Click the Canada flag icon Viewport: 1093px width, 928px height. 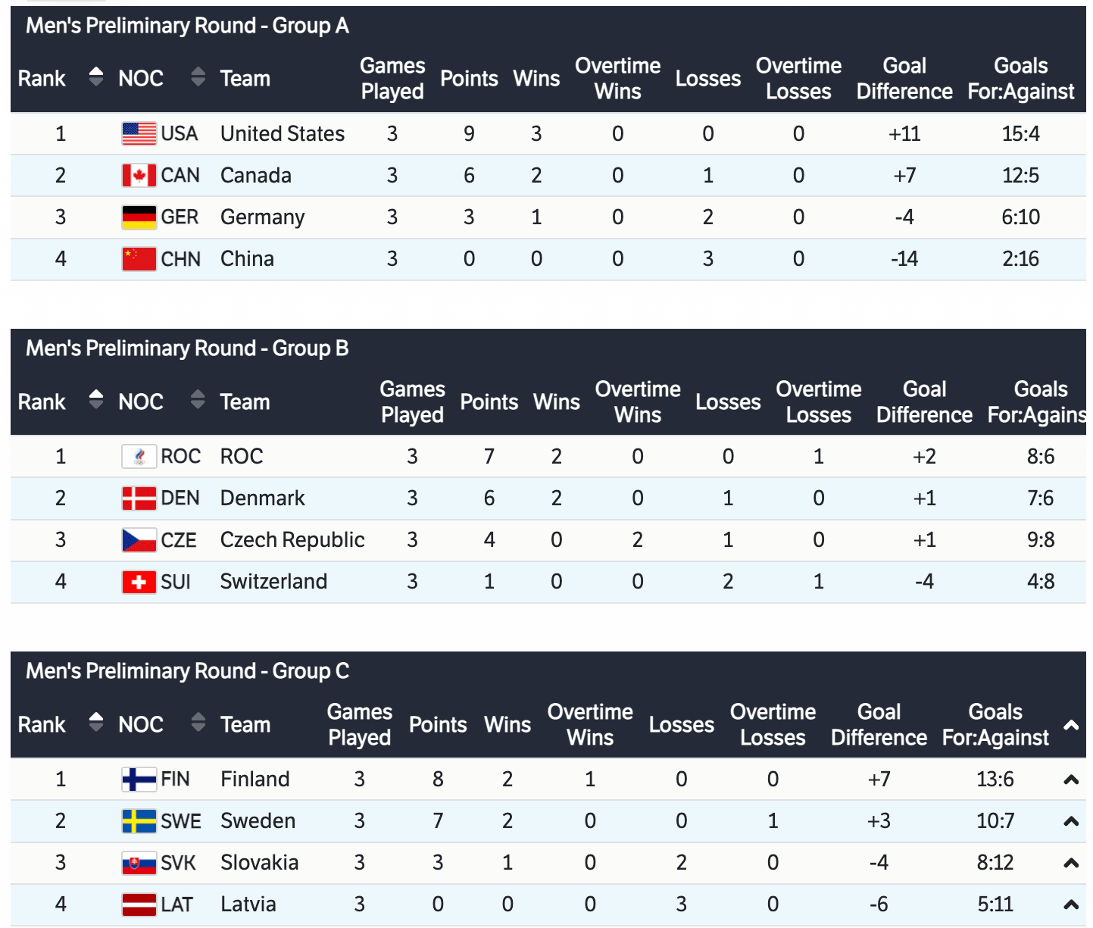pyautogui.click(x=139, y=176)
